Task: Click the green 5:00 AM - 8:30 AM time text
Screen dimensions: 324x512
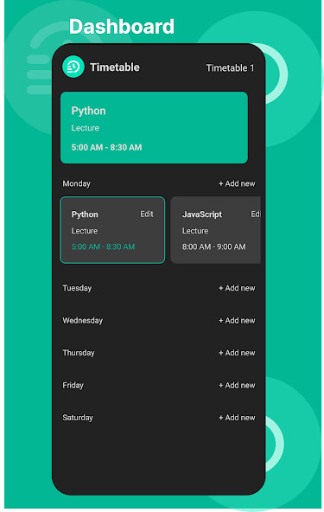Action: [x=103, y=246]
